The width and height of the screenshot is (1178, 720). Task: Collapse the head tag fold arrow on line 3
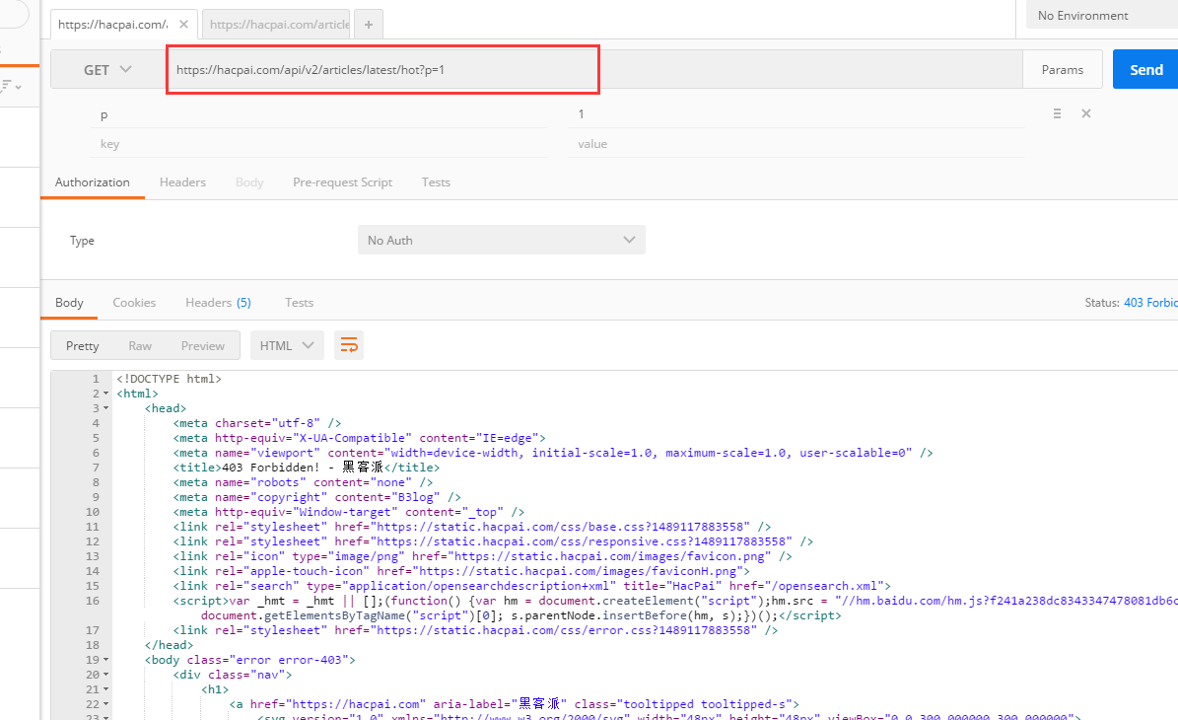point(106,408)
